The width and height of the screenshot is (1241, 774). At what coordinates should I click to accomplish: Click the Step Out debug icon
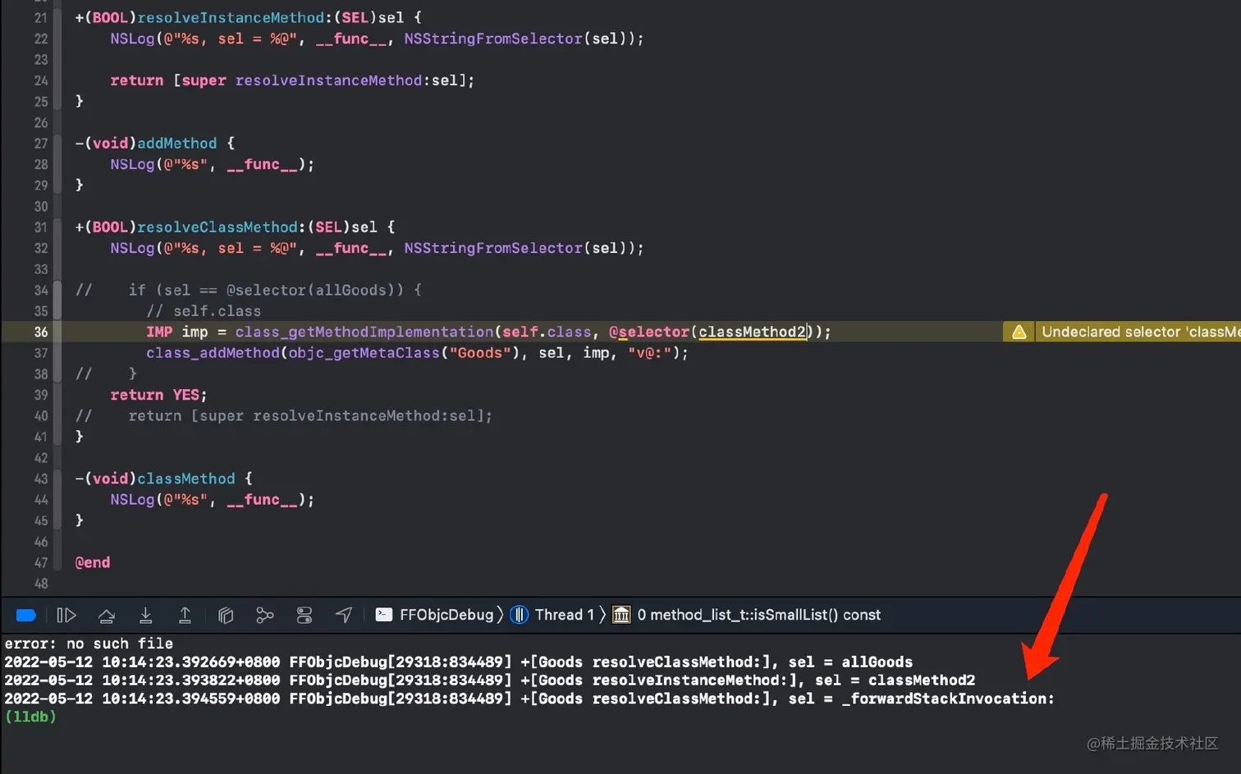[x=185, y=615]
